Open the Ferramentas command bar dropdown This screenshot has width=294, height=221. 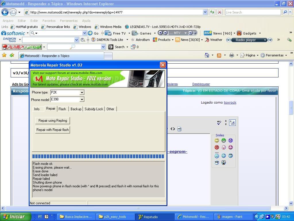(274, 55)
